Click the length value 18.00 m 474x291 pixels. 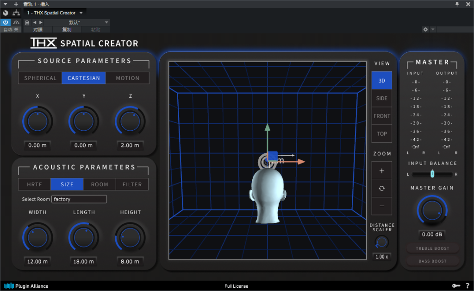pyautogui.click(x=83, y=262)
